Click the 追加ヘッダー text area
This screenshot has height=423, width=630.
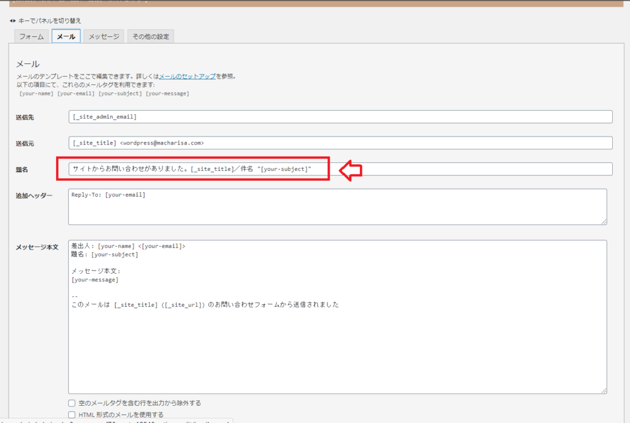pos(337,207)
